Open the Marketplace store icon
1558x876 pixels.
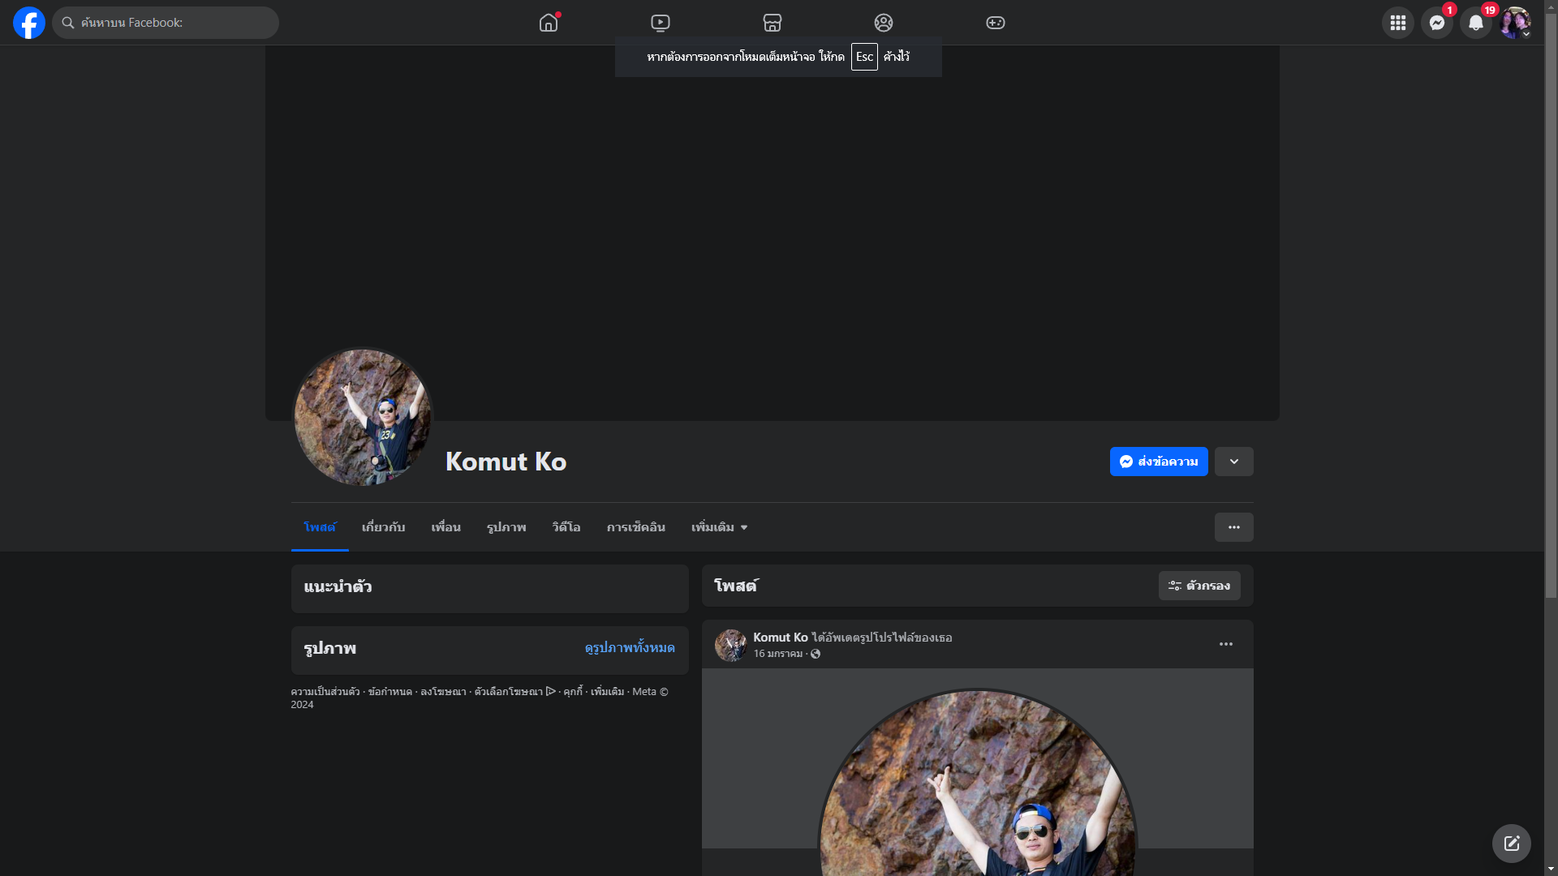click(x=773, y=23)
